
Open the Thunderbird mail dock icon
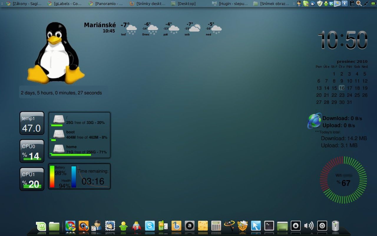point(110,226)
